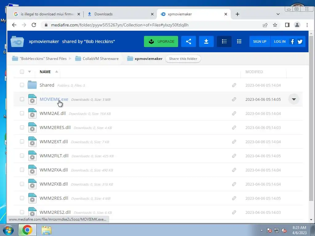Viewport: 315px width, 236px height.
Task: Click the Twitter login icon
Action: click(300, 41)
